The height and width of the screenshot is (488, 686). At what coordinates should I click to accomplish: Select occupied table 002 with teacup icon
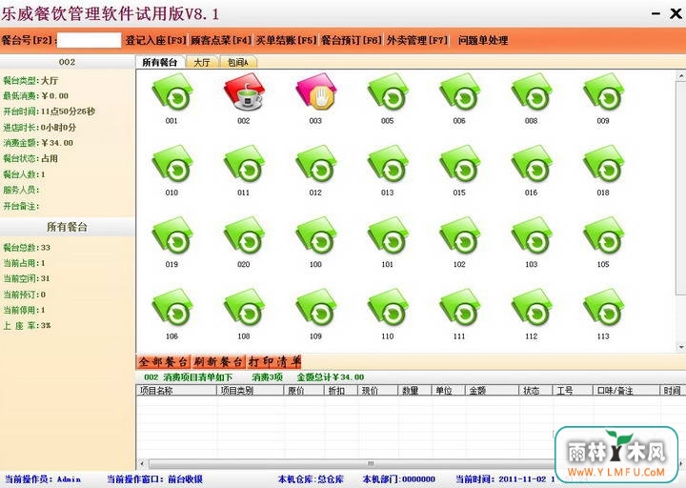(x=244, y=92)
